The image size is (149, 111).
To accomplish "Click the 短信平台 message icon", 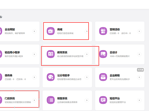I will (x=103, y=100).
